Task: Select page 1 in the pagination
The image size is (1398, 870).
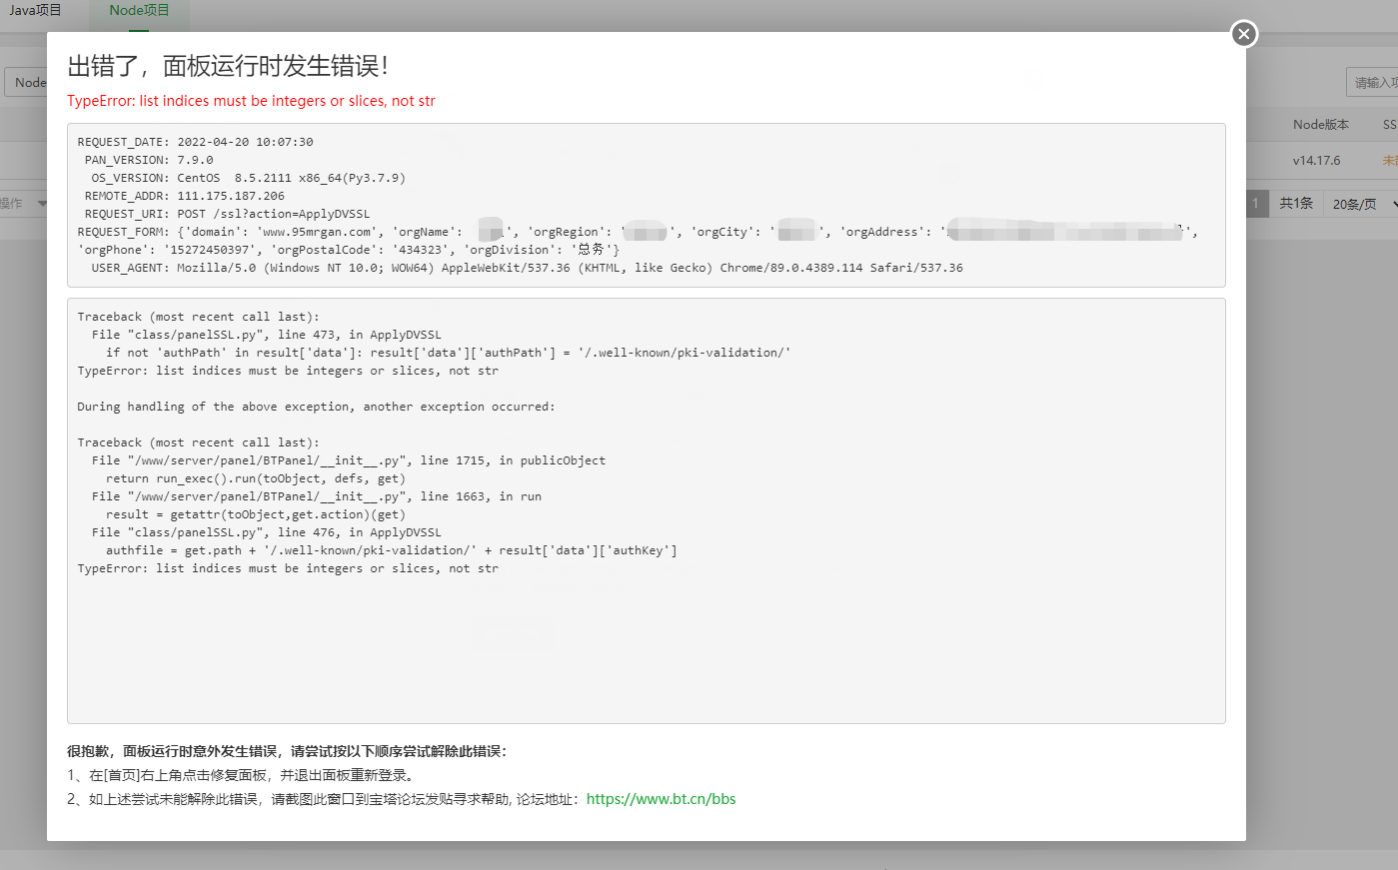Action: click(1256, 203)
